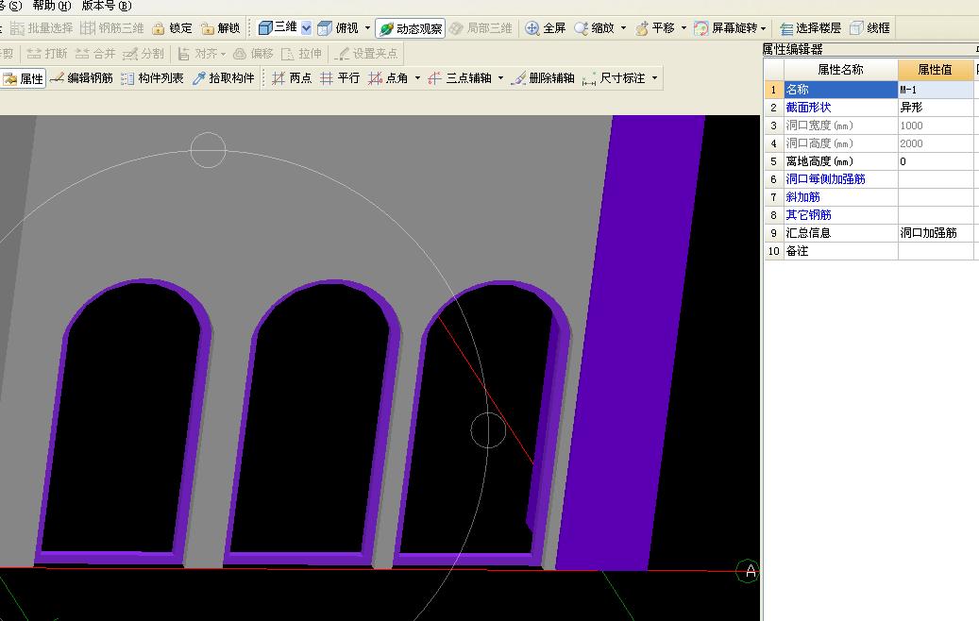The image size is (979, 621).
Task: Click 编辑钢筋 edit rebar
Action: (82, 78)
